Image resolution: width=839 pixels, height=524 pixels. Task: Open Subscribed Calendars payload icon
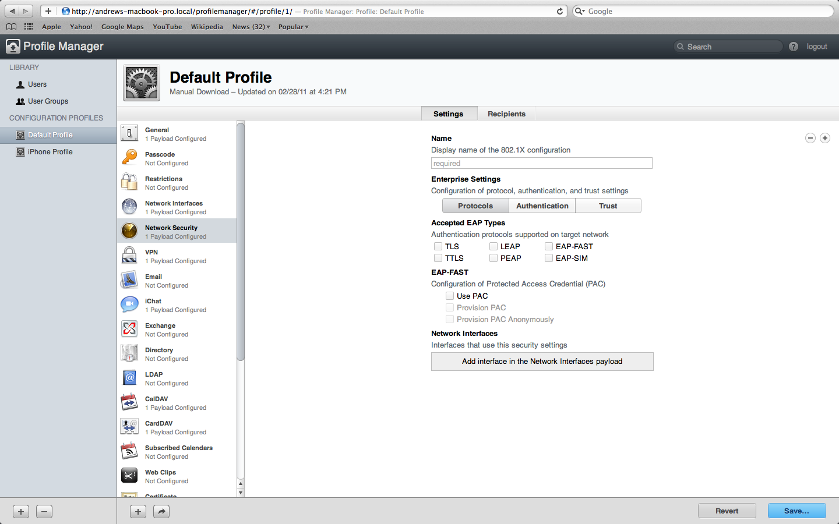tap(129, 451)
